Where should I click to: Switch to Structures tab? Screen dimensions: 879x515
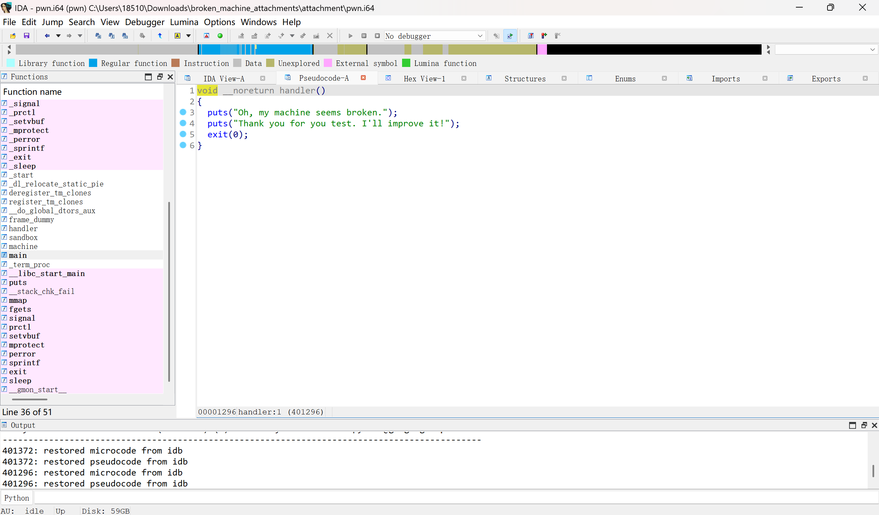pyautogui.click(x=525, y=79)
